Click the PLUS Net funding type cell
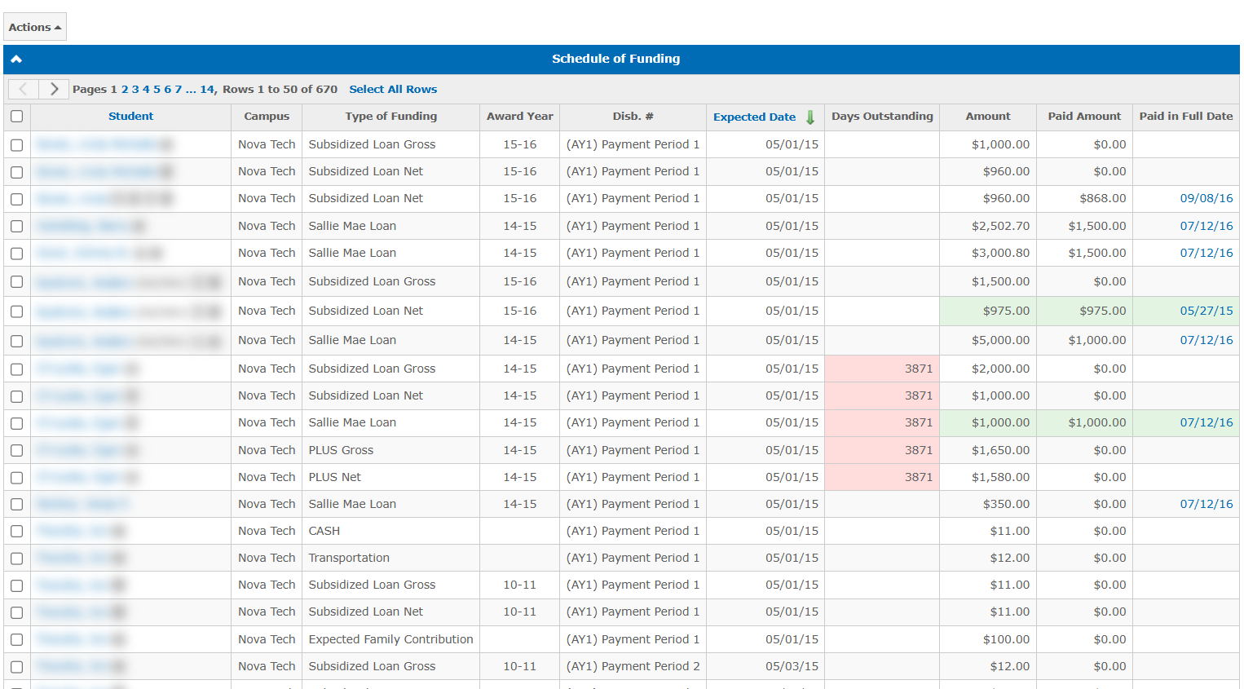 pyautogui.click(x=390, y=477)
